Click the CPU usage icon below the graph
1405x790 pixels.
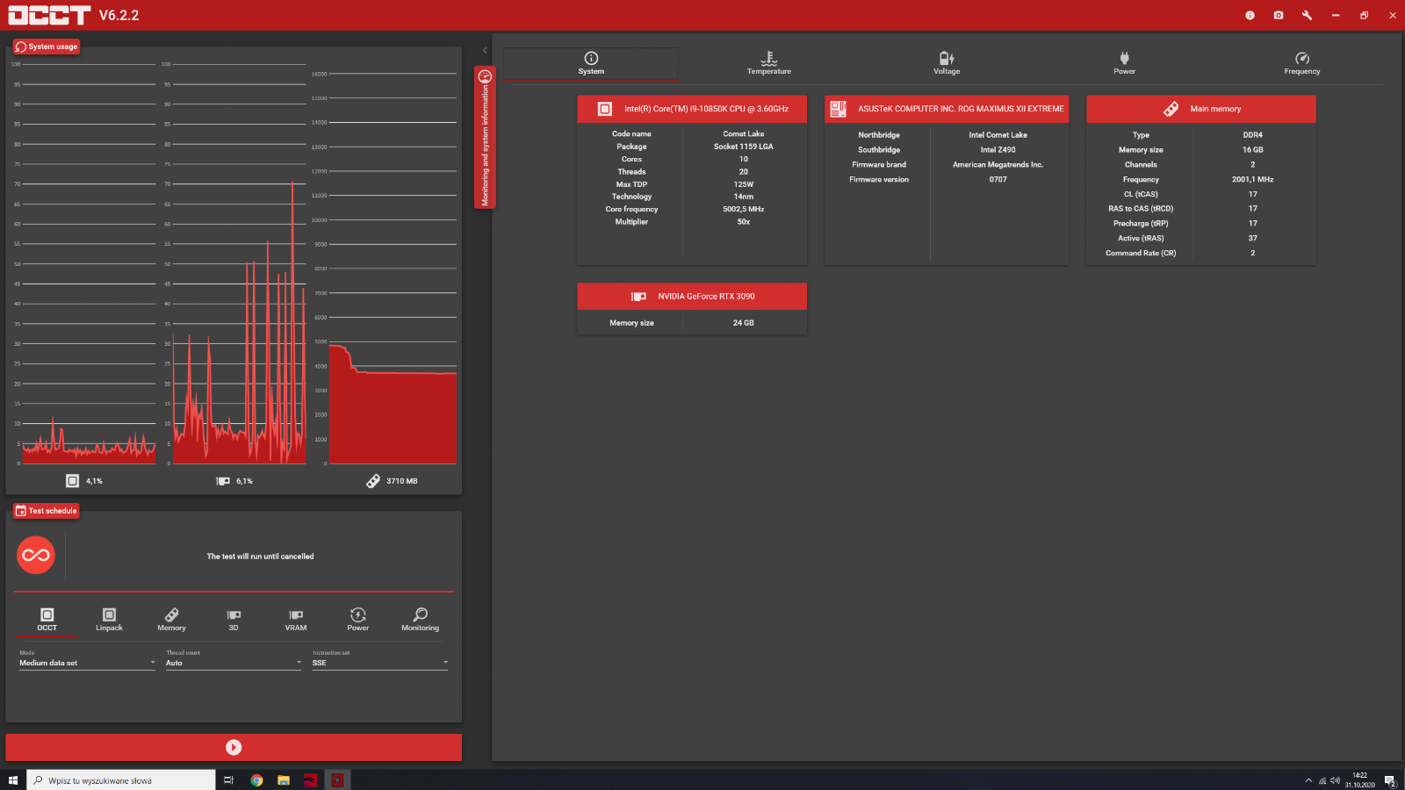[x=72, y=481]
